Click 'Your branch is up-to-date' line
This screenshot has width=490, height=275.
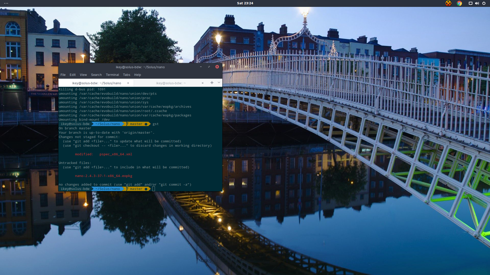[106, 133]
